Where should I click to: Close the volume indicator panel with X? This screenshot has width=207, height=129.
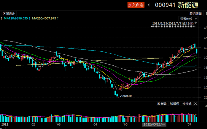pos(195,104)
